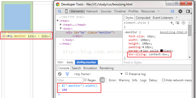The image size is (196, 98).
Task: Filter console by Errors
Action: (113, 80)
